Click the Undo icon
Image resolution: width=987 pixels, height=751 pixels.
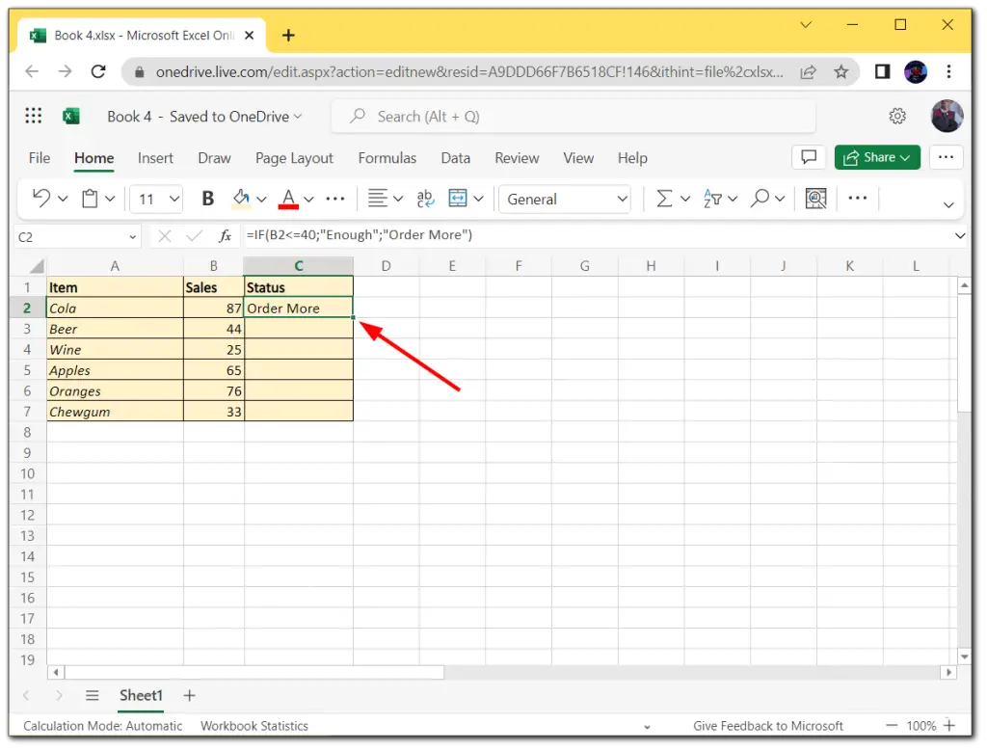click(x=40, y=199)
